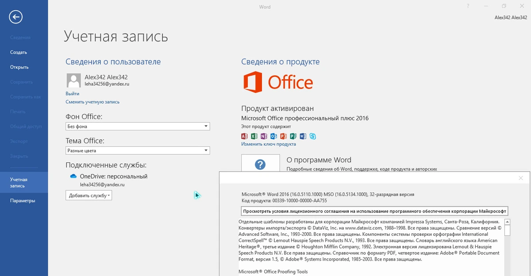This screenshot has width=531, height=276.
Task: Click the OneDrive cloud icon
Action: pos(73,176)
